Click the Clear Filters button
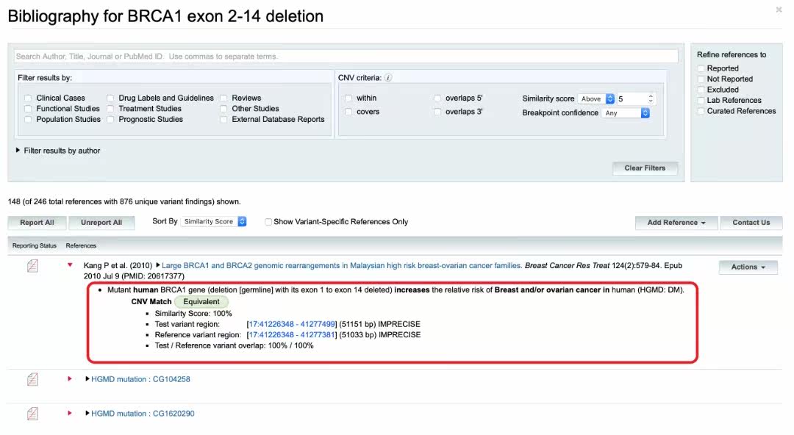 point(645,168)
